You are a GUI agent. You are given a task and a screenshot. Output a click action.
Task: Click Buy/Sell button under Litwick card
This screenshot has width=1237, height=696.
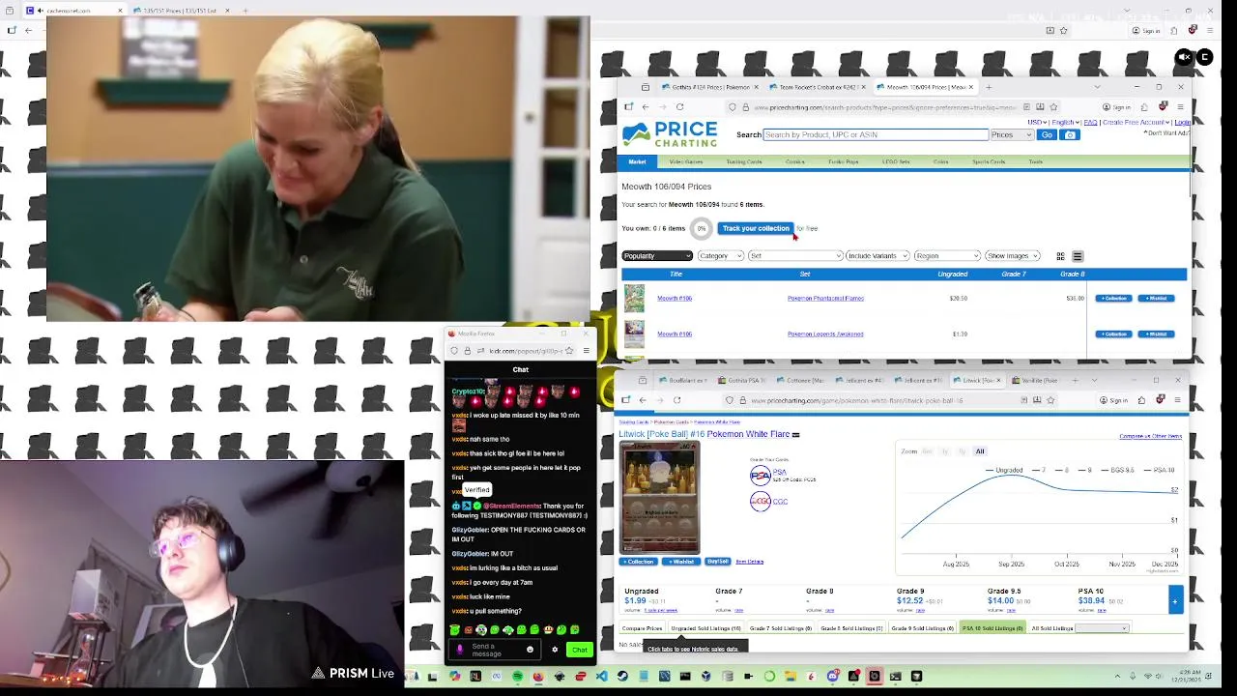[717, 562]
